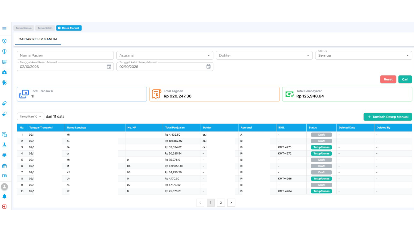Select the DAFTAR RESEP MANUAL tab
The image size is (414, 232).
pyautogui.click(x=38, y=39)
